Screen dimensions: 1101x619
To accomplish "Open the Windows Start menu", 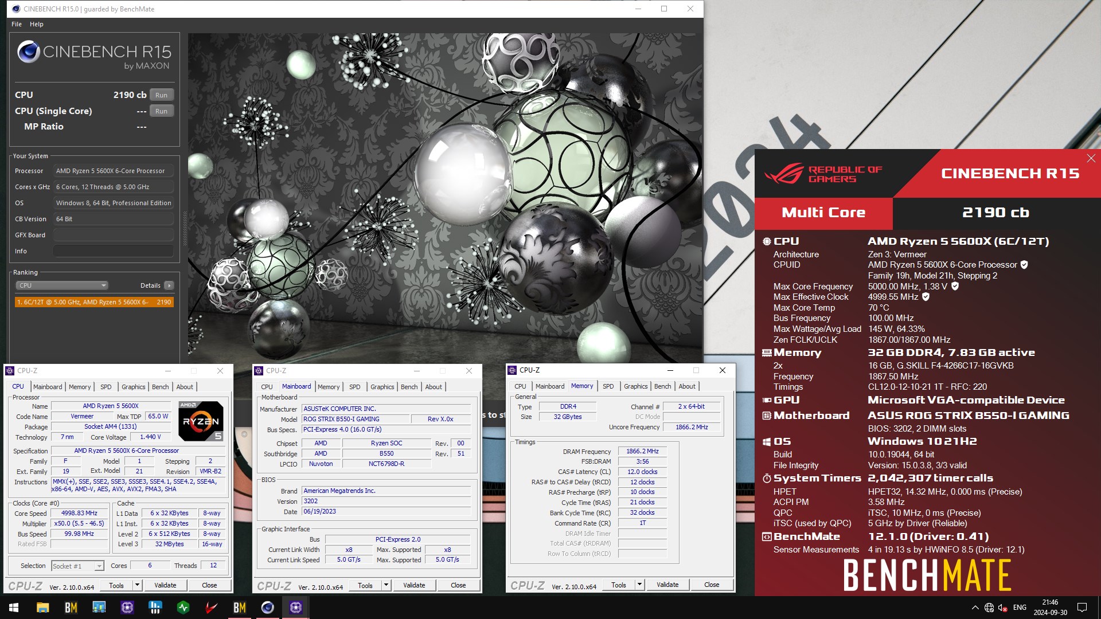I will pos(14,608).
